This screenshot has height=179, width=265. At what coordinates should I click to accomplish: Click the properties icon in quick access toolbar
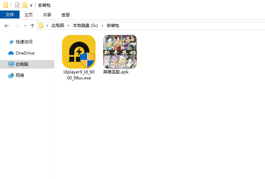(17, 5)
